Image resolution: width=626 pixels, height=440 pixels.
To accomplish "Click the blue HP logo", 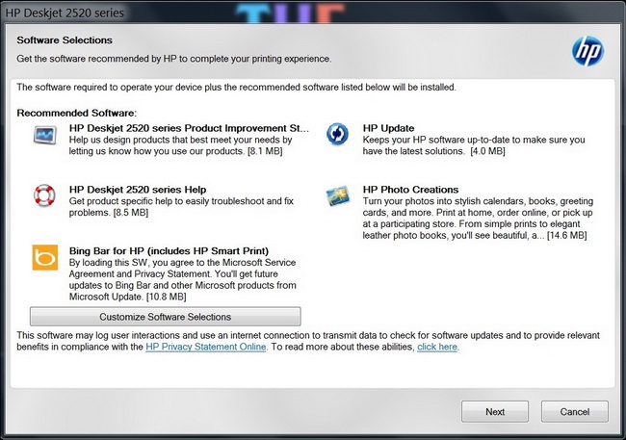I will 587,51.
